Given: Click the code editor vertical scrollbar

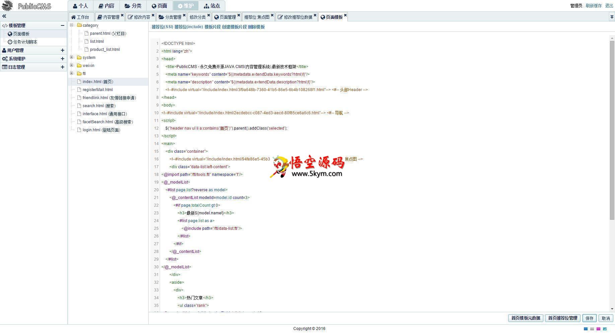Looking at the screenshot, I should [x=612, y=130].
